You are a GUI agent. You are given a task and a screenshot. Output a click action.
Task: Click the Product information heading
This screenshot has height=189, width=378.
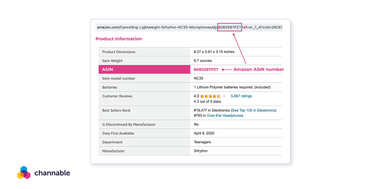[119, 39]
